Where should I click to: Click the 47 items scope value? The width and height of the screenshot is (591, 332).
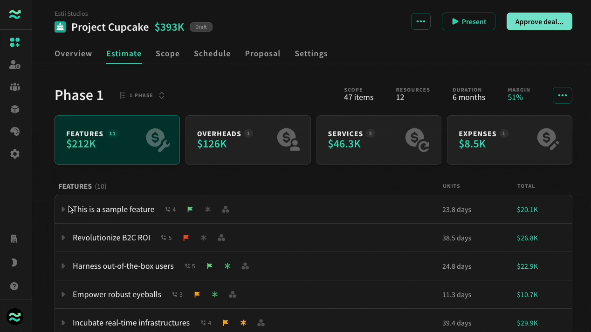tap(359, 98)
